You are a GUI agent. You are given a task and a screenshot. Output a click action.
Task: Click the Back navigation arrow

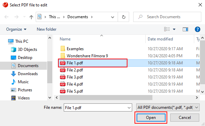(6, 17)
